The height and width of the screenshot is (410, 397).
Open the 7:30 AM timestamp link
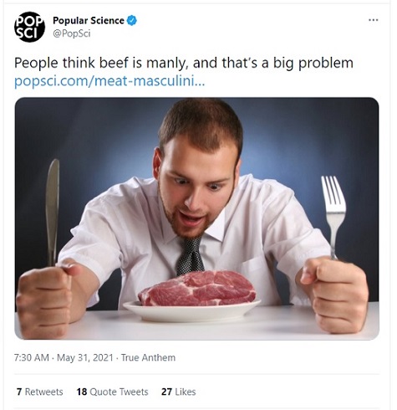pos(32,357)
